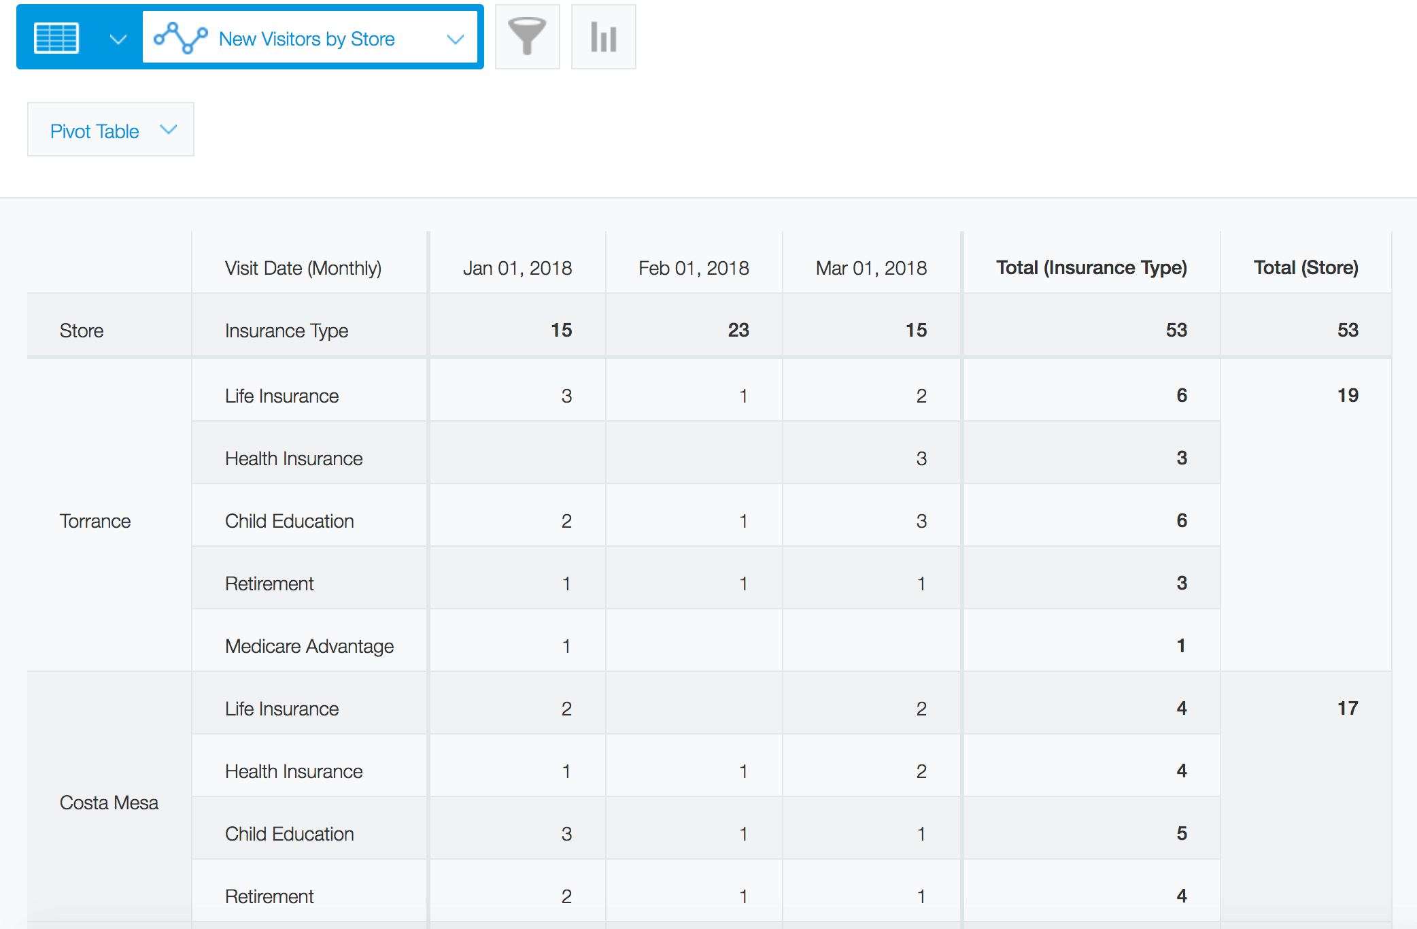Image resolution: width=1417 pixels, height=929 pixels.
Task: Click the table list view icon
Action: click(57, 38)
